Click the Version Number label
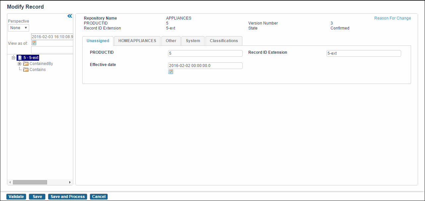 263,23
